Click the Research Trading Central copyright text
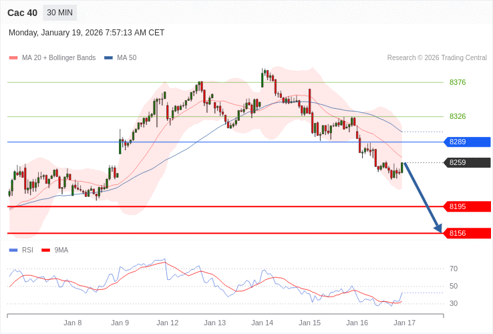 (437, 58)
